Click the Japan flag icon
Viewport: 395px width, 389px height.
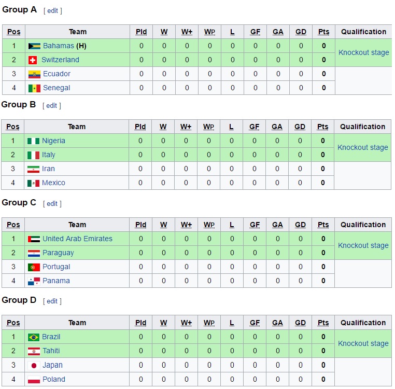click(34, 365)
